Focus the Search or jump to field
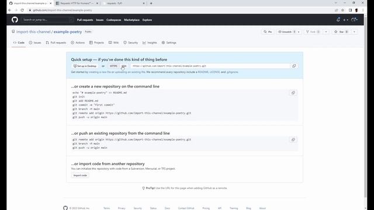Screen dimensions: 374x210 coord(47,20)
